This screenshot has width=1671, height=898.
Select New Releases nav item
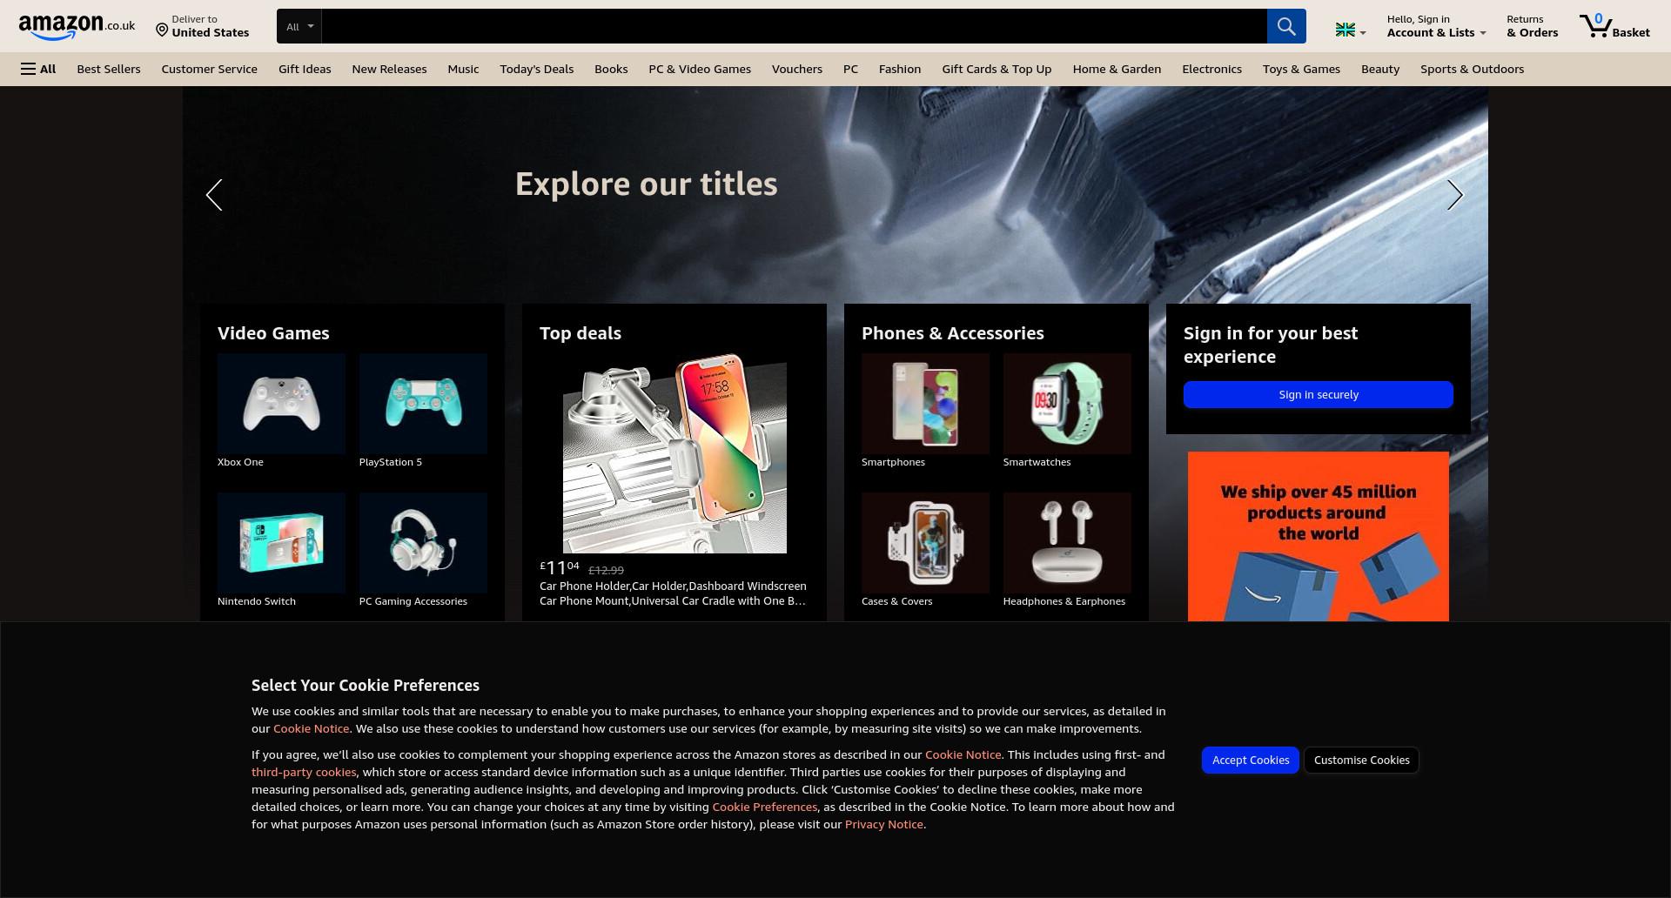coord(389,69)
